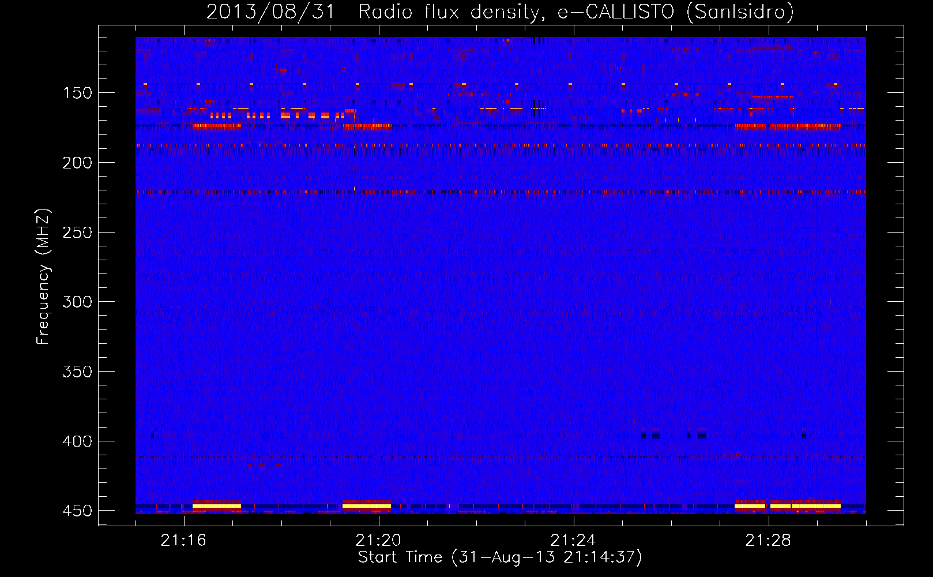This screenshot has height=577, width=933.
Task: Click the yellow 450 MHz burst near 21:20
Action: (x=367, y=506)
